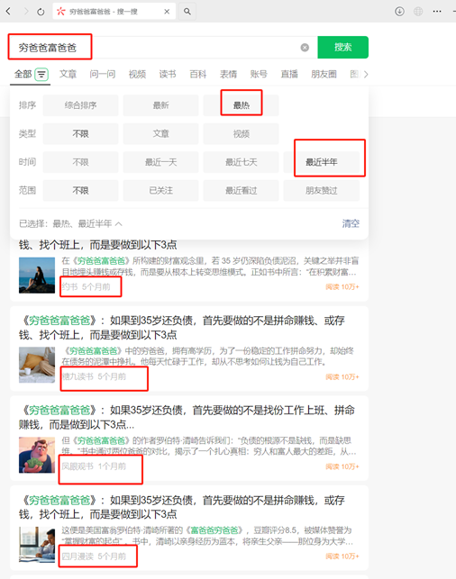Open the downloads icon in the toolbar

point(399,12)
